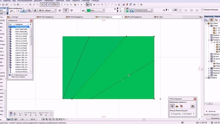Select the Детали item in Navigator
The width and height of the screenshot is (220, 124).
(215, 56)
